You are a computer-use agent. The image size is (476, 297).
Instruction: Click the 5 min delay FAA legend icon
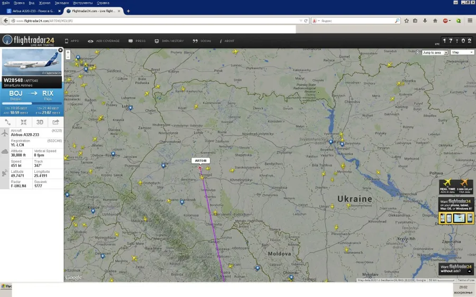coord(464,186)
